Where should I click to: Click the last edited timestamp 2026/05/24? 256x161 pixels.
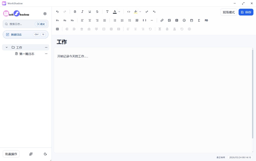tap(240, 157)
